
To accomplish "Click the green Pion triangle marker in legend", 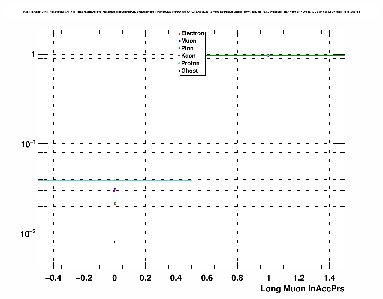I will pyautogui.click(x=179, y=48).
